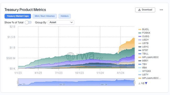Click the FOBXX legend line icon
Image resolution: width=170 pixels, height=95 pixels.
pyautogui.click(x=140, y=33)
